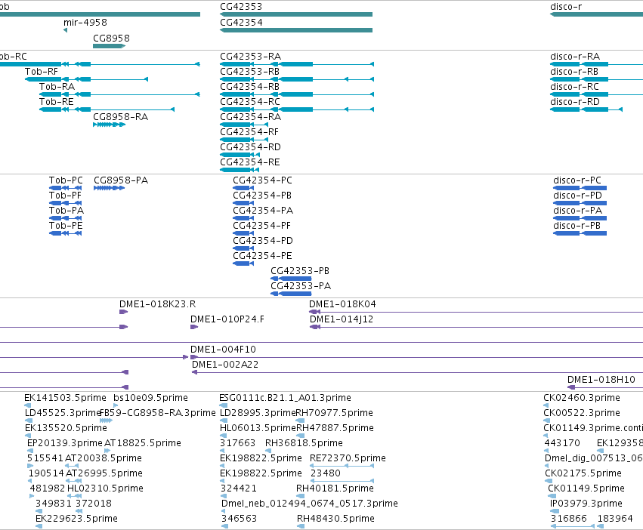Select protein CG42354-PF
The width and height of the screenshot is (643, 530).
pyautogui.click(x=243, y=233)
